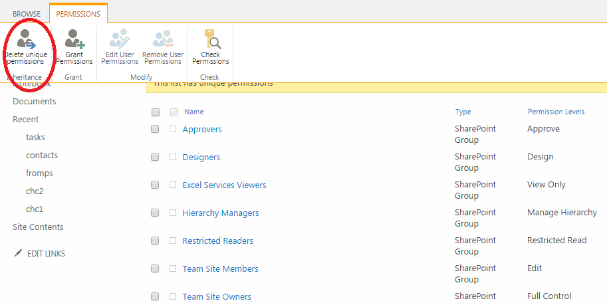Viewport: 607px width, 305px height.
Task: Open the contacts list under Recent
Action: click(x=42, y=155)
